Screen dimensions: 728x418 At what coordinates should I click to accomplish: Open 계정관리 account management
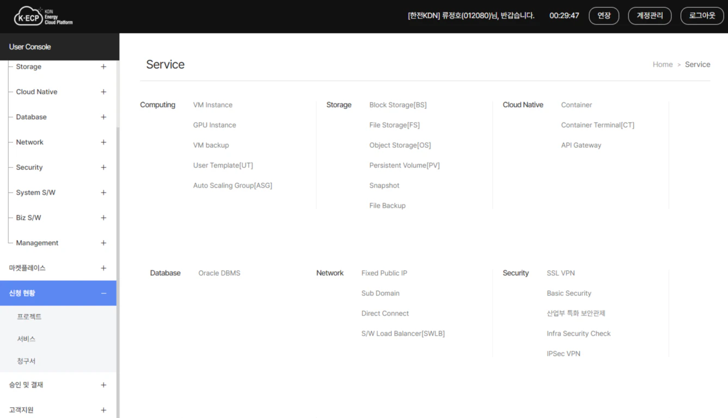[x=650, y=15]
